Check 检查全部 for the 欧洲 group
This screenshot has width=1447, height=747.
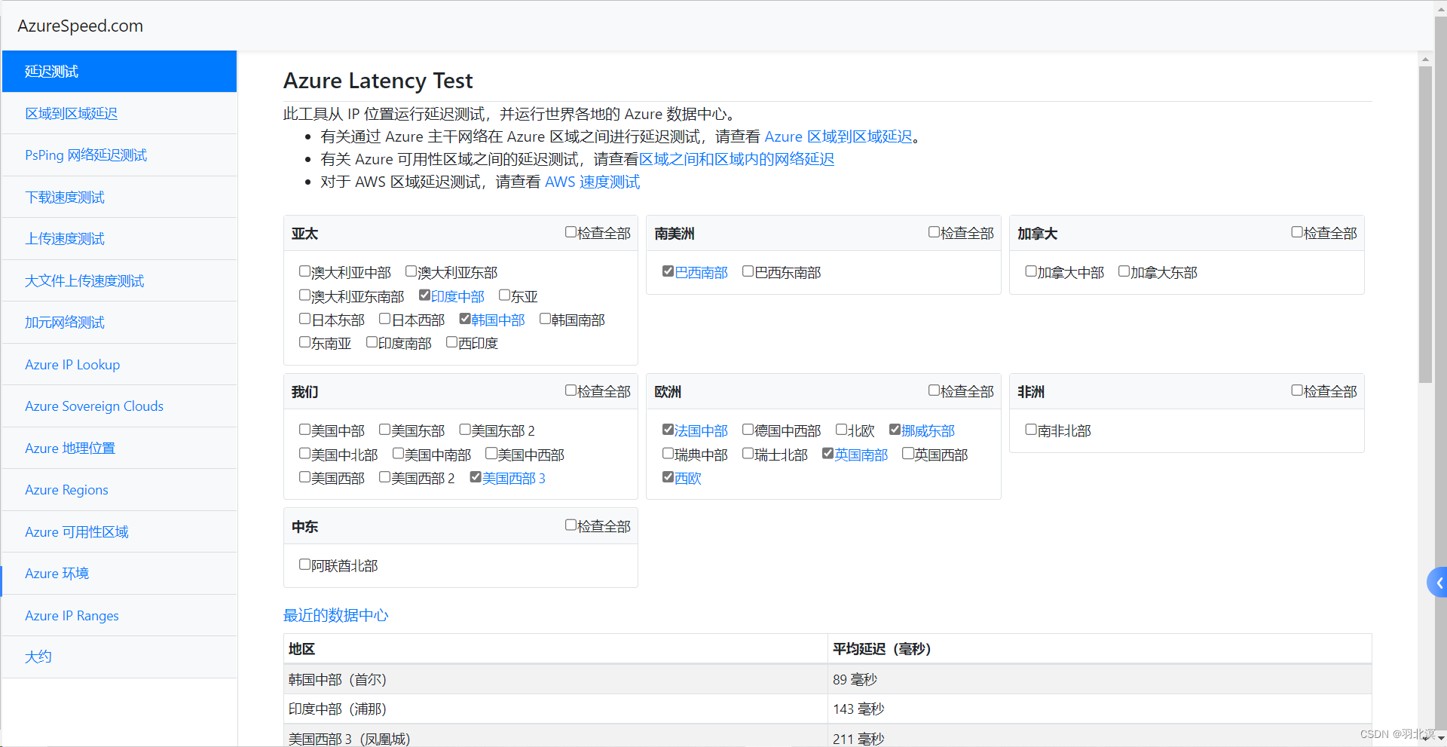(934, 390)
